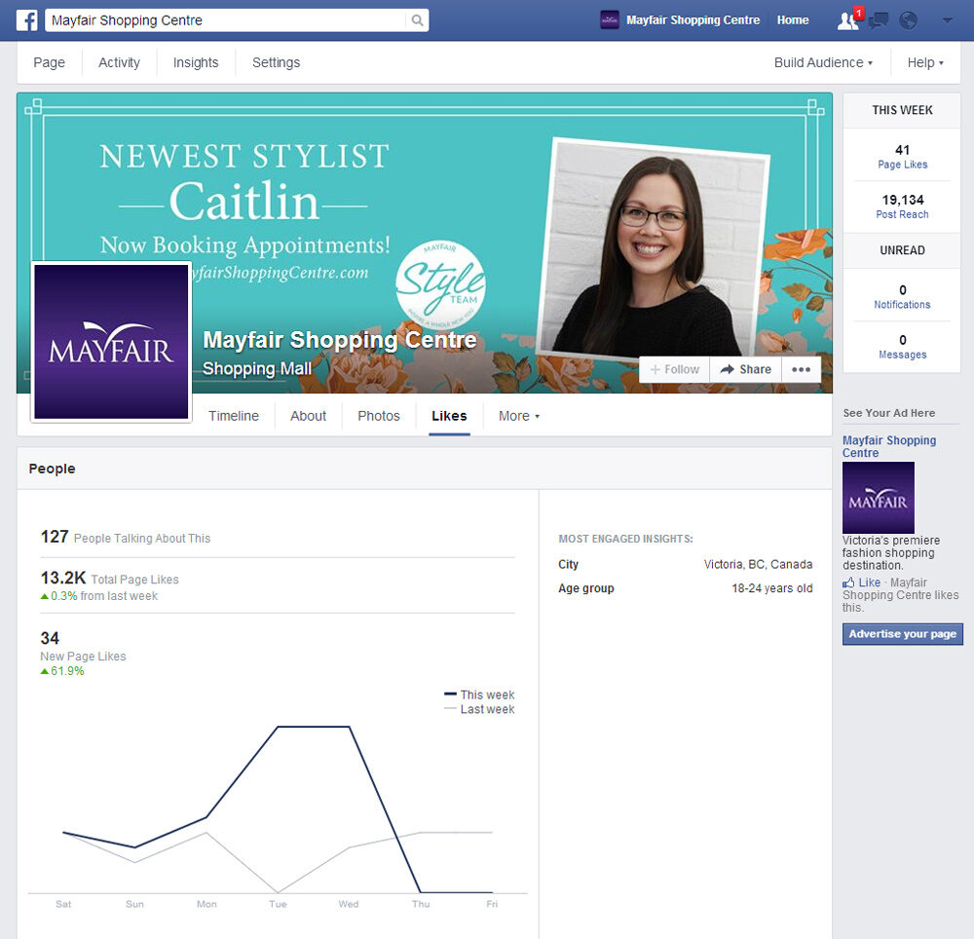This screenshot has height=939, width=974.
Task: Click the '19,134' post reach number
Action: (x=903, y=200)
